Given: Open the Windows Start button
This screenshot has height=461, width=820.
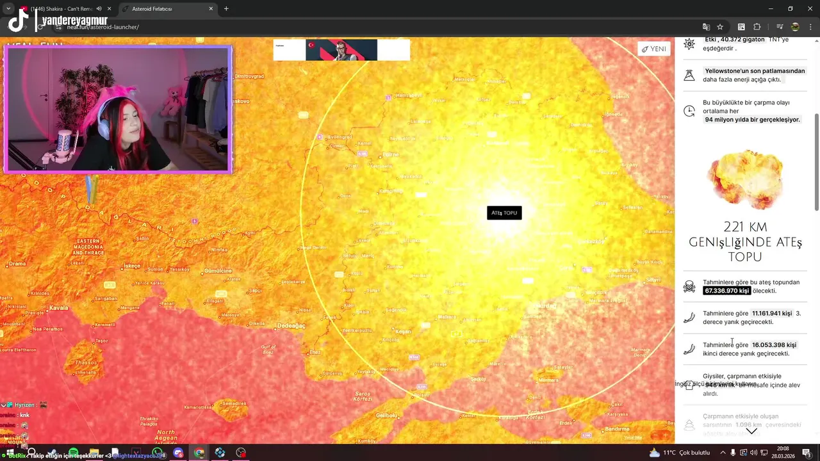Looking at the screenshot, I should pos(10,453).
